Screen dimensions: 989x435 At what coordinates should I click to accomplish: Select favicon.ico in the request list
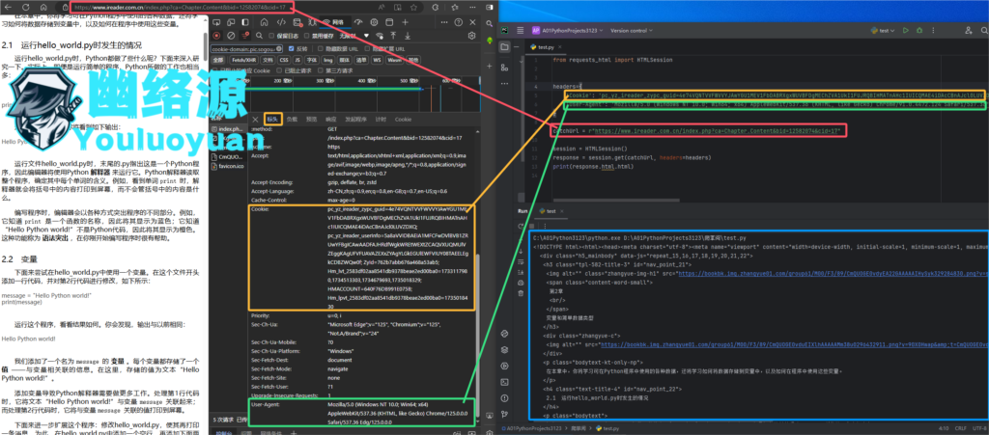(x=228, y=166)
